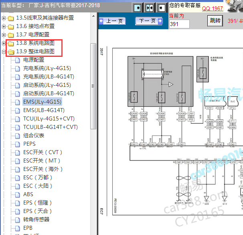Screen dimensions: 243x235
Task: Click document icon beside EPS（恒隆）
Action: tap(18, 203)
